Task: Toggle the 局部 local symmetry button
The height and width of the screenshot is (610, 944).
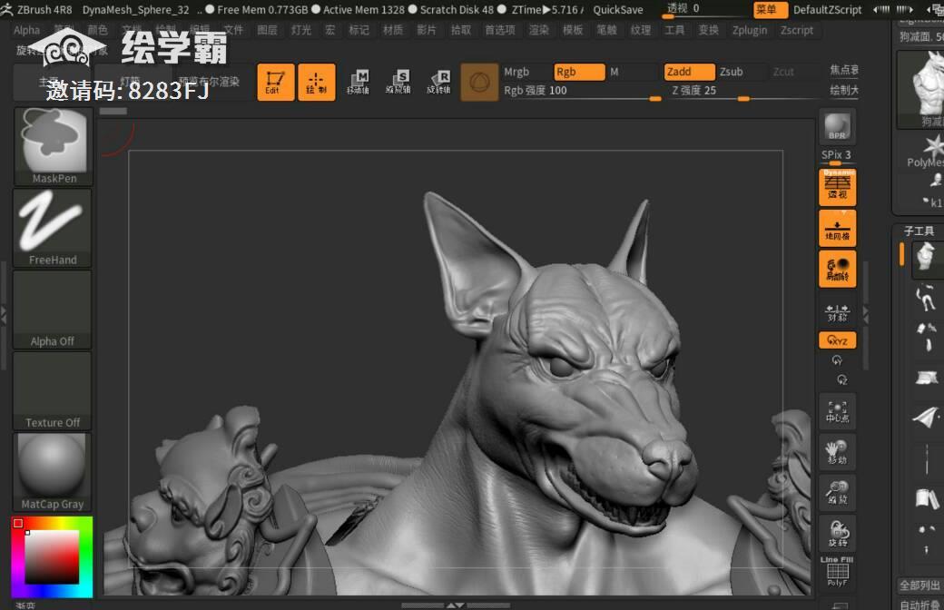Action: pos(837,269)
